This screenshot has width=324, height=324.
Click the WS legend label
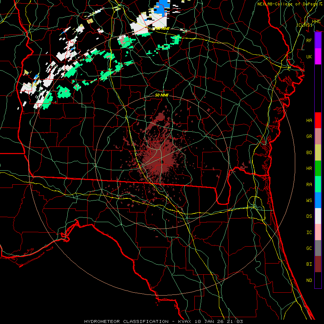coord(309,200)
